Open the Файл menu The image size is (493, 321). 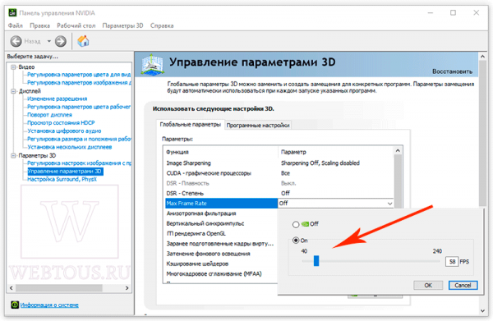pyautogui.click(x=15, y=25)
